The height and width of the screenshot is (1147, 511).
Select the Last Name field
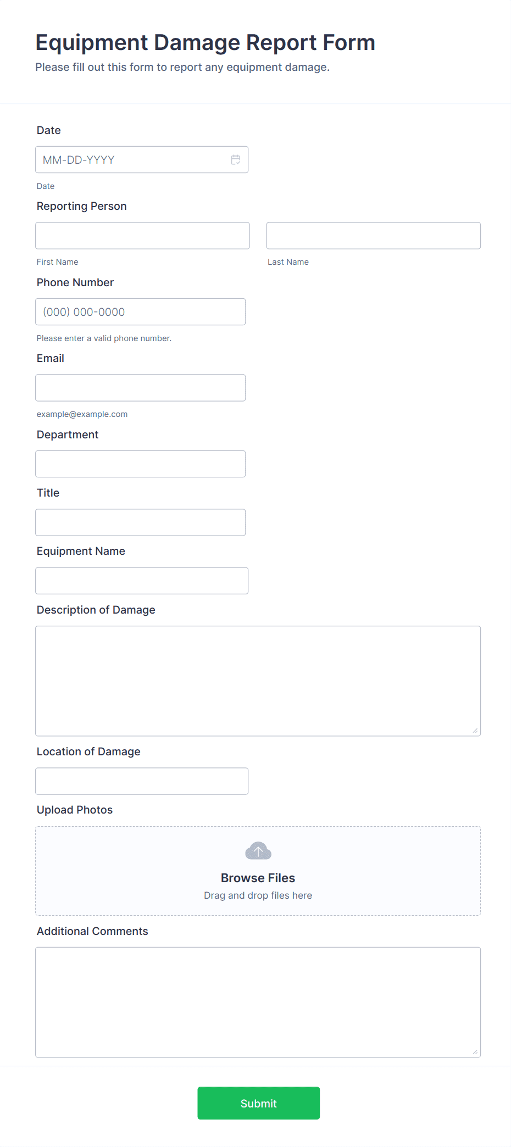coord(373,235)
